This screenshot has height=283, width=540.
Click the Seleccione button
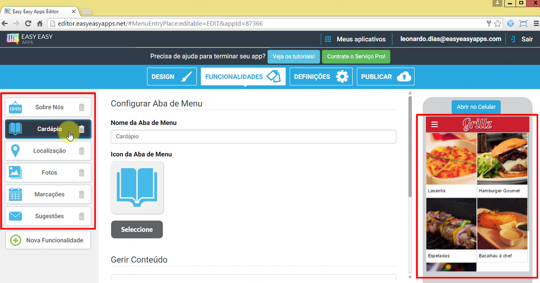[137, 230]
